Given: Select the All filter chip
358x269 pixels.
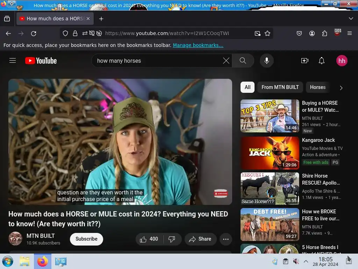Looking at the screenshot, I should click(x=247, y=87).
